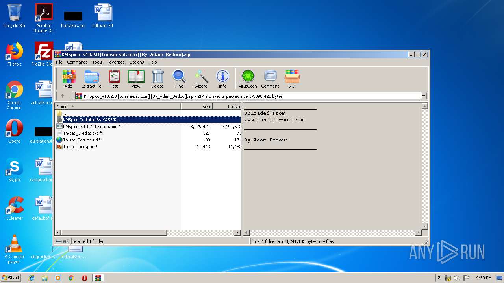Open the Find tool
Screen dimensions: 504x283
click(x=179, y=79)
